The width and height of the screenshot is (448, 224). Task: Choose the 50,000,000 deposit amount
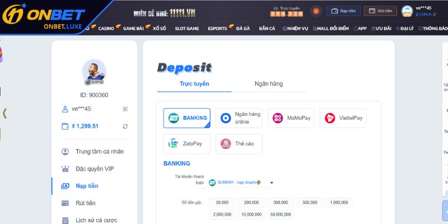tap(281, 214)
